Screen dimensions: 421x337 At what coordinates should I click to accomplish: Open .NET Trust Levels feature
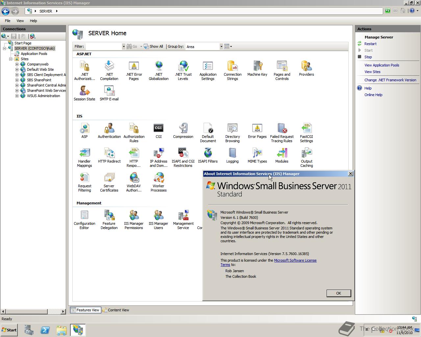pos(183,70)
